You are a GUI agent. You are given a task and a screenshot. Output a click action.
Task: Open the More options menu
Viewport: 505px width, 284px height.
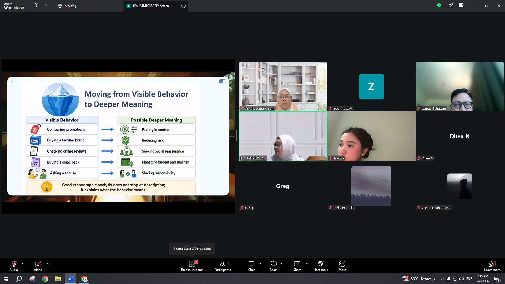pyautogui.click(x=342, y=266)
